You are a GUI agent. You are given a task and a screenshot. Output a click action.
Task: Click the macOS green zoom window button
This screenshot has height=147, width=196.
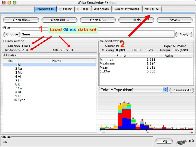coord(15,2)
